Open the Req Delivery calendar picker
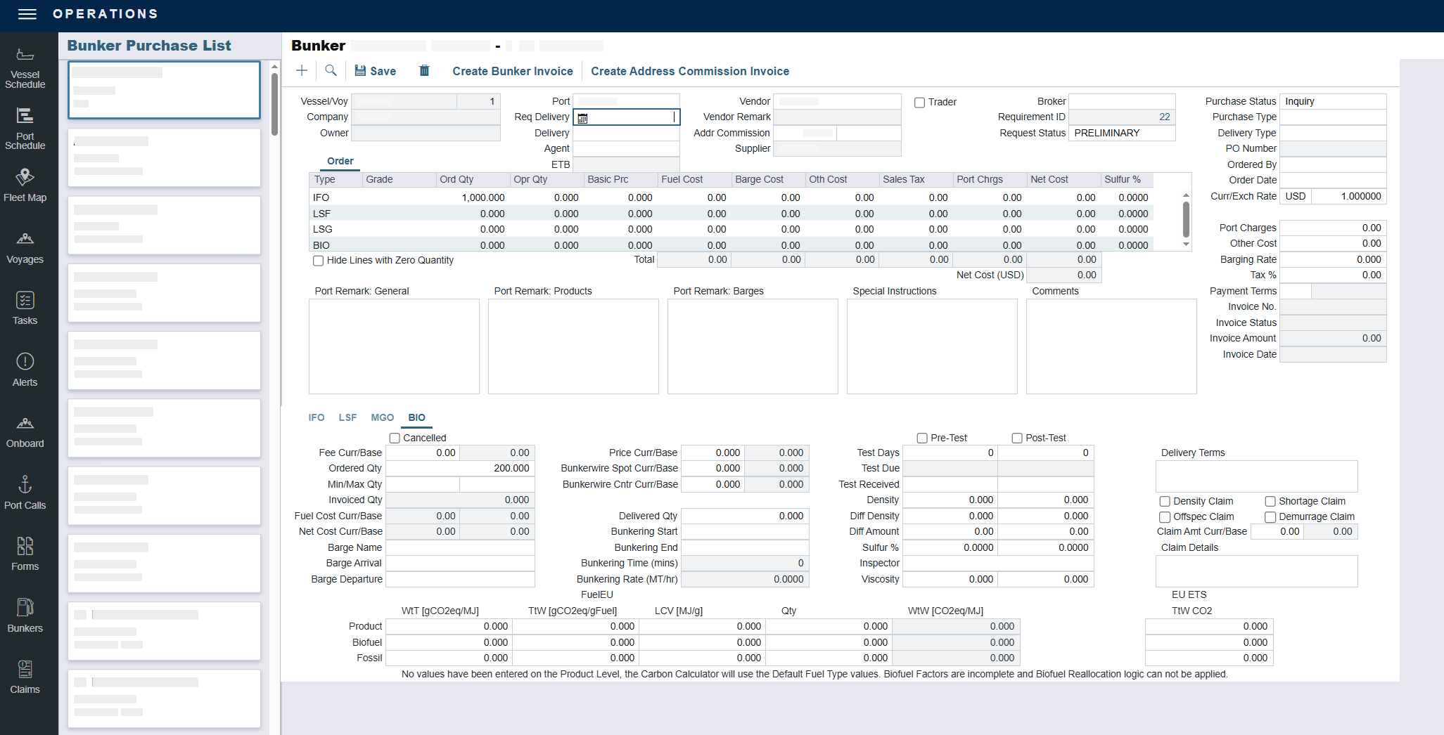This screenshot has height=735, width=1444. click(582, 118)
